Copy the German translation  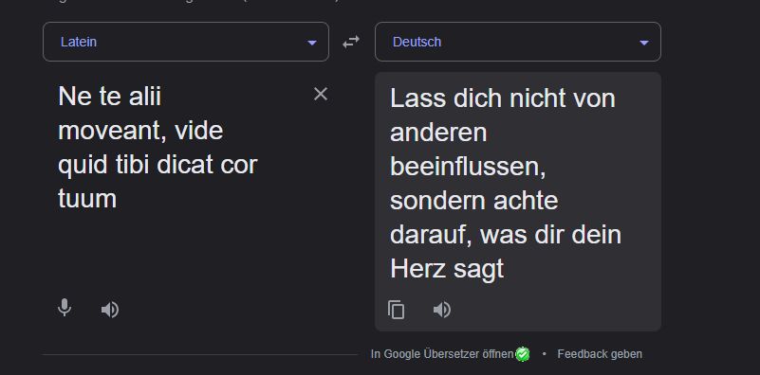click(396, 310)
